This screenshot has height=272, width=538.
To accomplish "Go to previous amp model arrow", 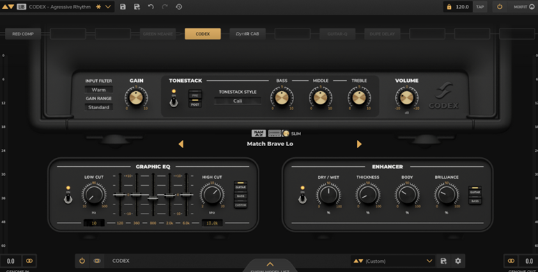I will 180,144.
